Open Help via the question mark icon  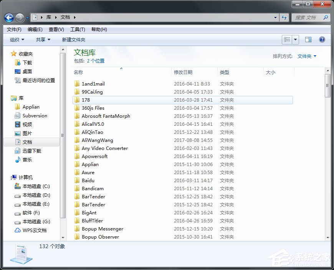[x=322, y=39]
